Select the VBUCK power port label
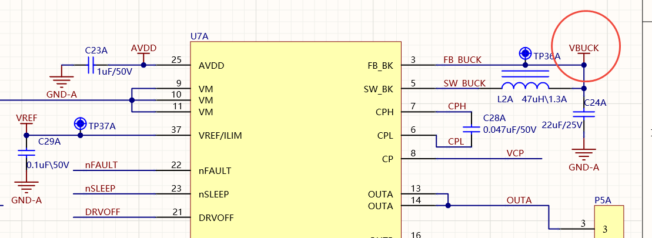This screenshot has height=238, width=652. click(x=584, y=48)
